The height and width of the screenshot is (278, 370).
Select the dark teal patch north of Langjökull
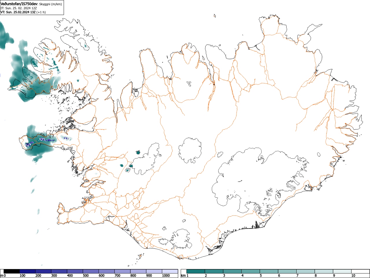pos(138,152)
